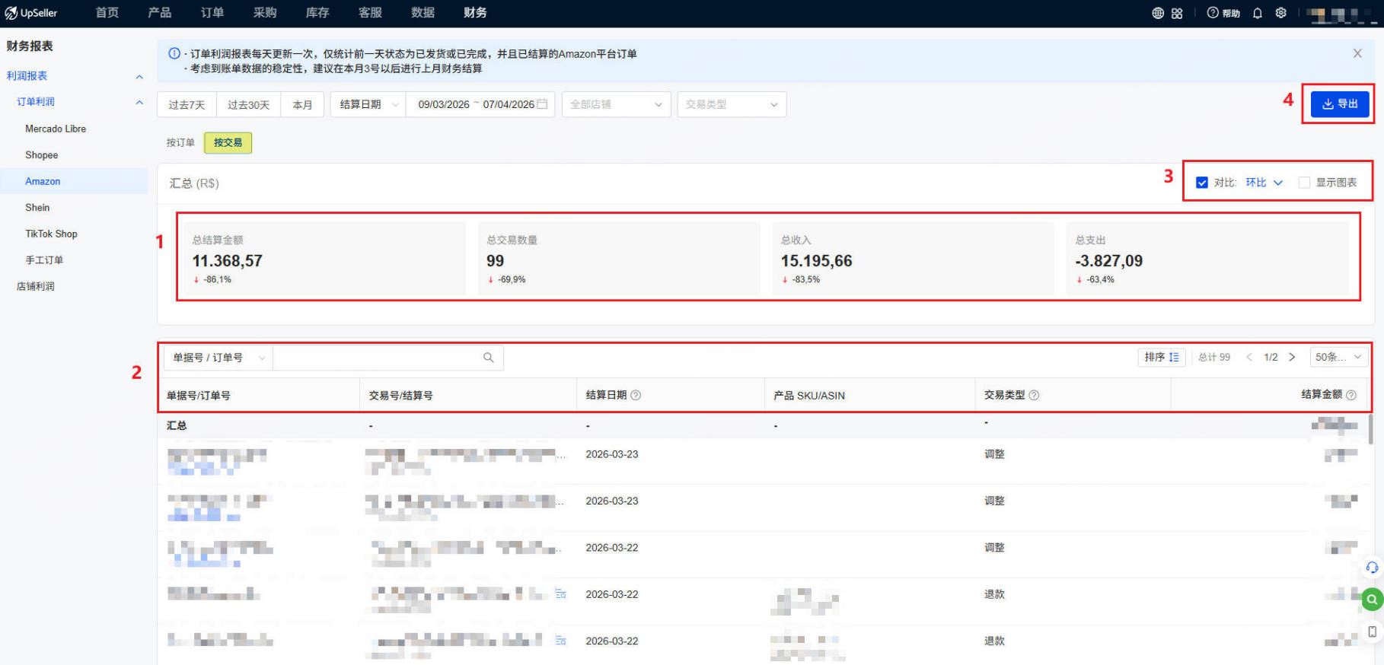Open the 订单 top menu
The height and width of the screenshot is (665, 1384).
[x=212, y=13]
